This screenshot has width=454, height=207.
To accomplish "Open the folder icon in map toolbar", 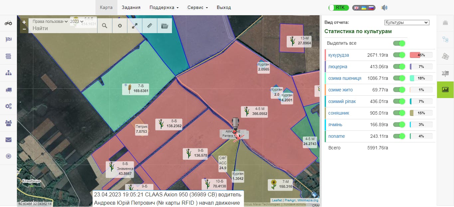I will point(165,26).
